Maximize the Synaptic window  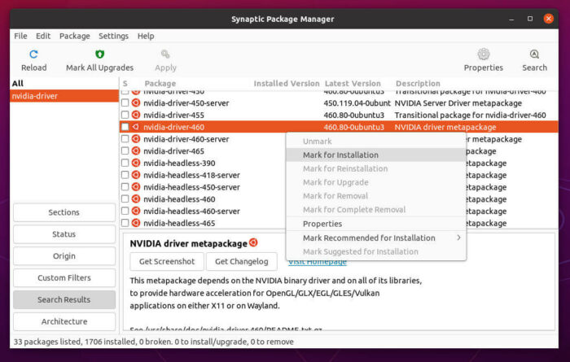(x=530, y=19)
